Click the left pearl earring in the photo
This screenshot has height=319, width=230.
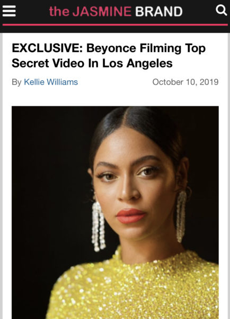tap(99, 226)
